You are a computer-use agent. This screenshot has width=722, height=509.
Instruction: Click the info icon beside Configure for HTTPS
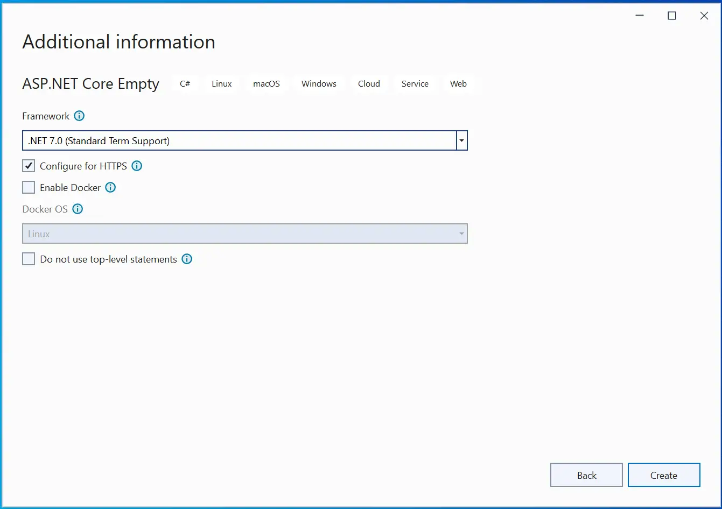click(x=137, y=166)
